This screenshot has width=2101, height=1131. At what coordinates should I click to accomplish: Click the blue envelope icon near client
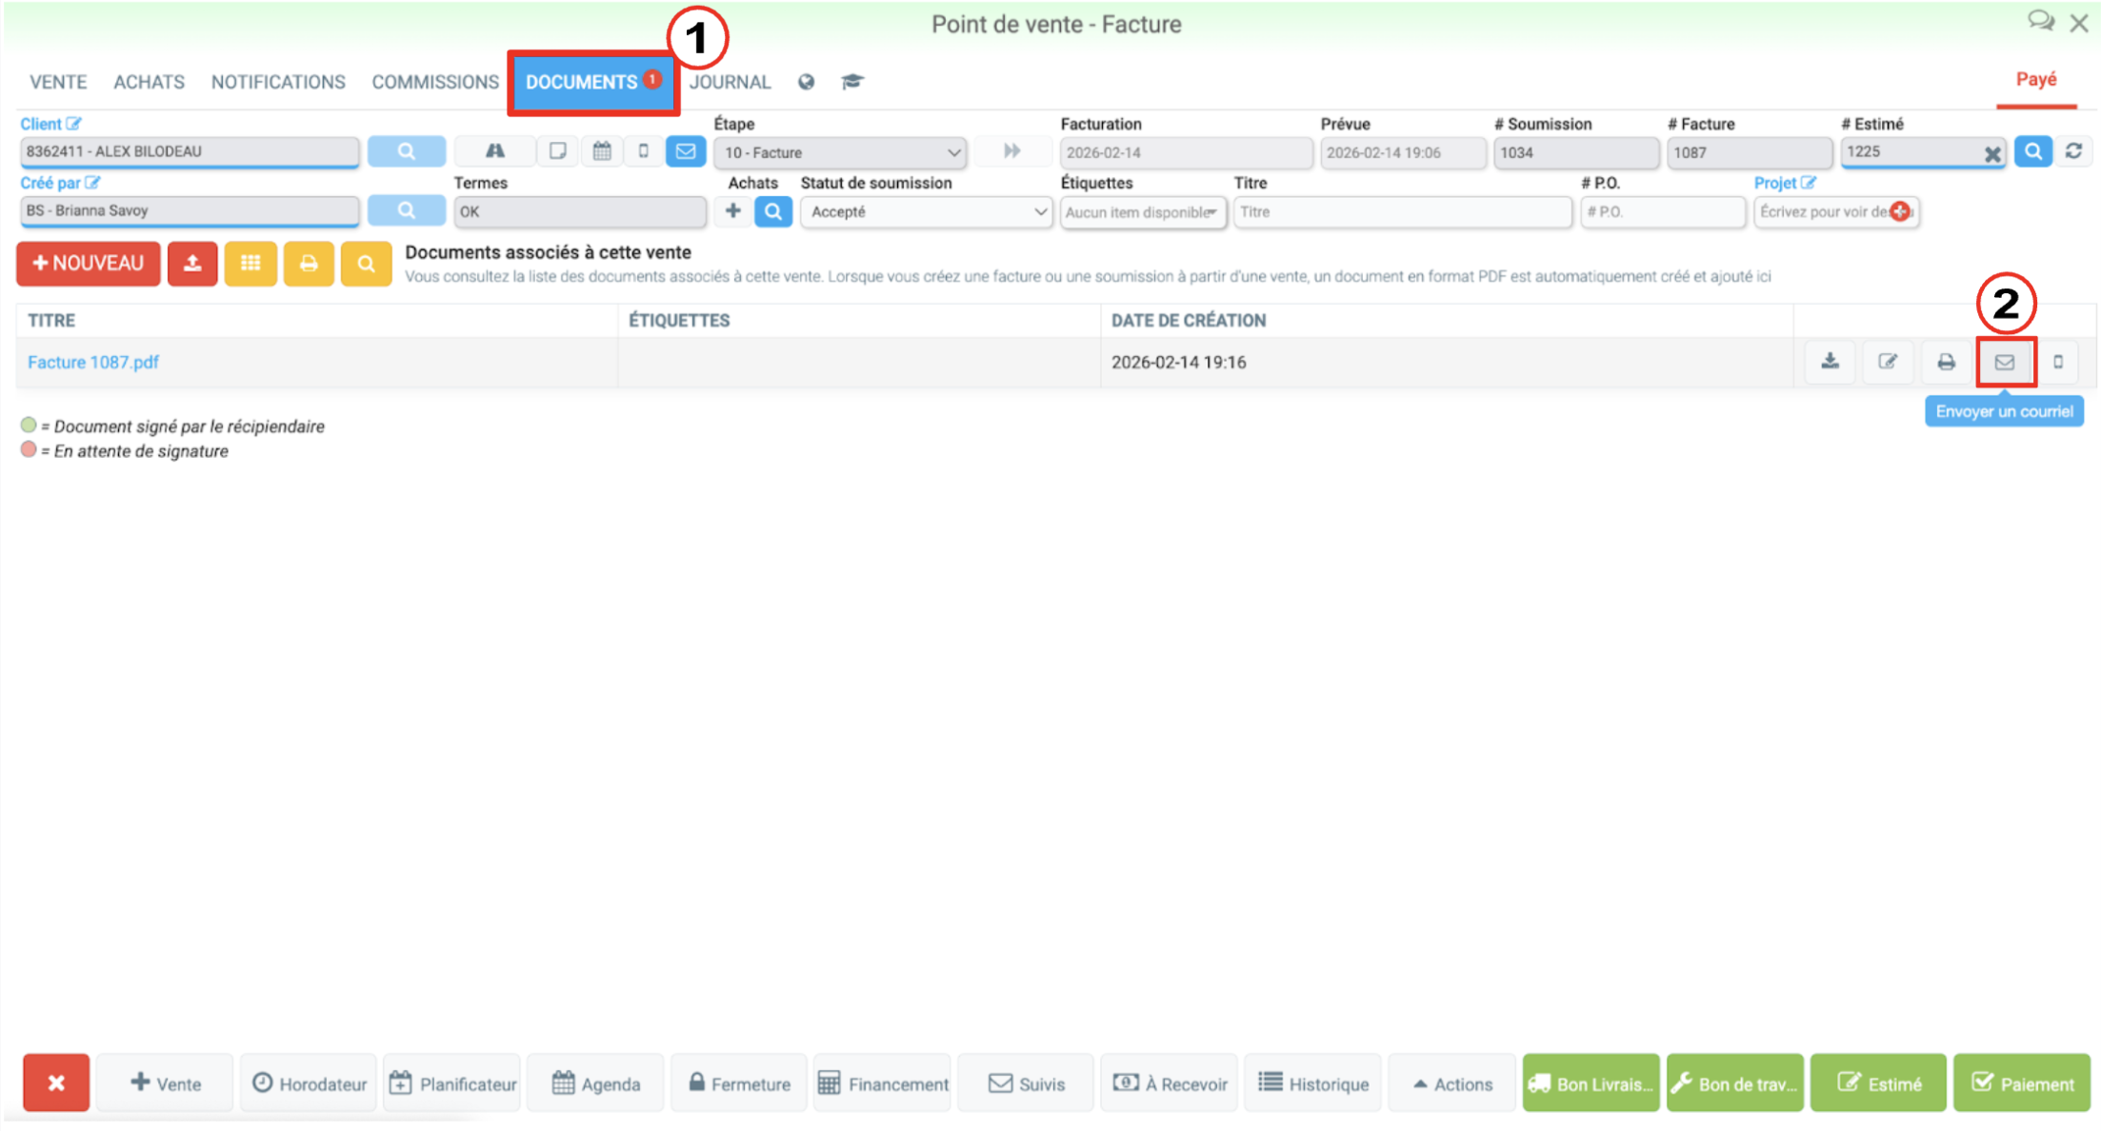pos(686,151)
